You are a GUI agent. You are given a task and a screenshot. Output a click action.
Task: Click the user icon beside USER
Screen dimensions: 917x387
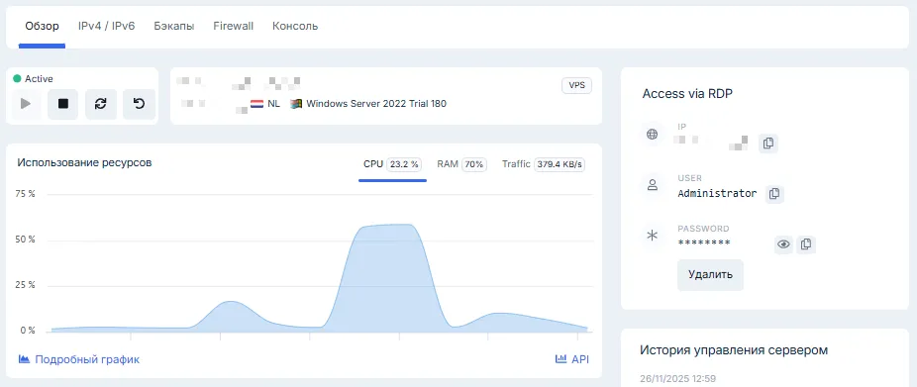pyautogui.click(x=652, y=185)
